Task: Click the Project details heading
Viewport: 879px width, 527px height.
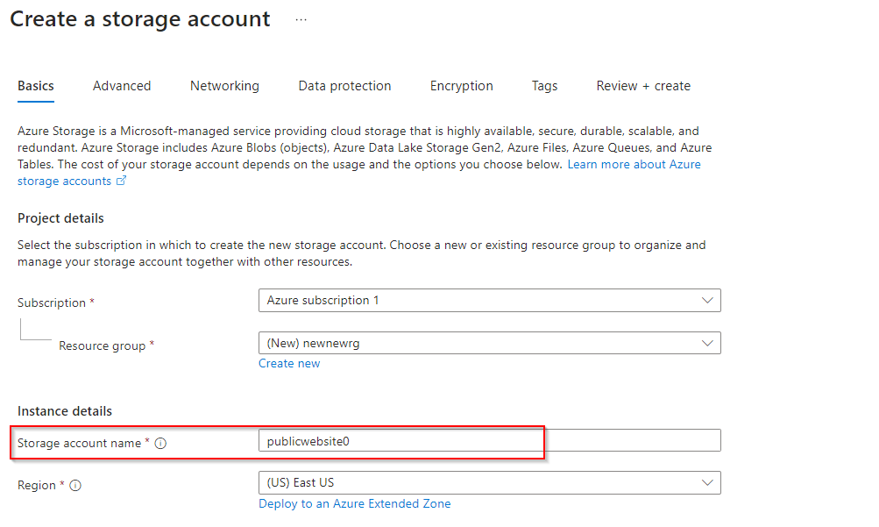Action: point(60,218)
